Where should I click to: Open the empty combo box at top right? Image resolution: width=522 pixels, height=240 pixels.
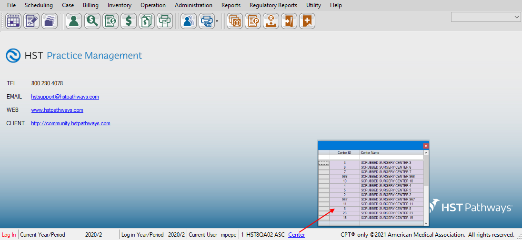486,17
